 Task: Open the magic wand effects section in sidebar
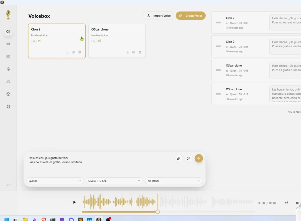click(x=8, y=82)
